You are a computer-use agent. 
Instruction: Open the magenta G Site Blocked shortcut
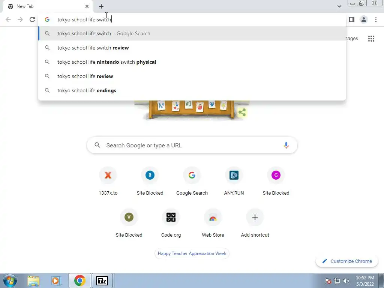coord(276,181)
